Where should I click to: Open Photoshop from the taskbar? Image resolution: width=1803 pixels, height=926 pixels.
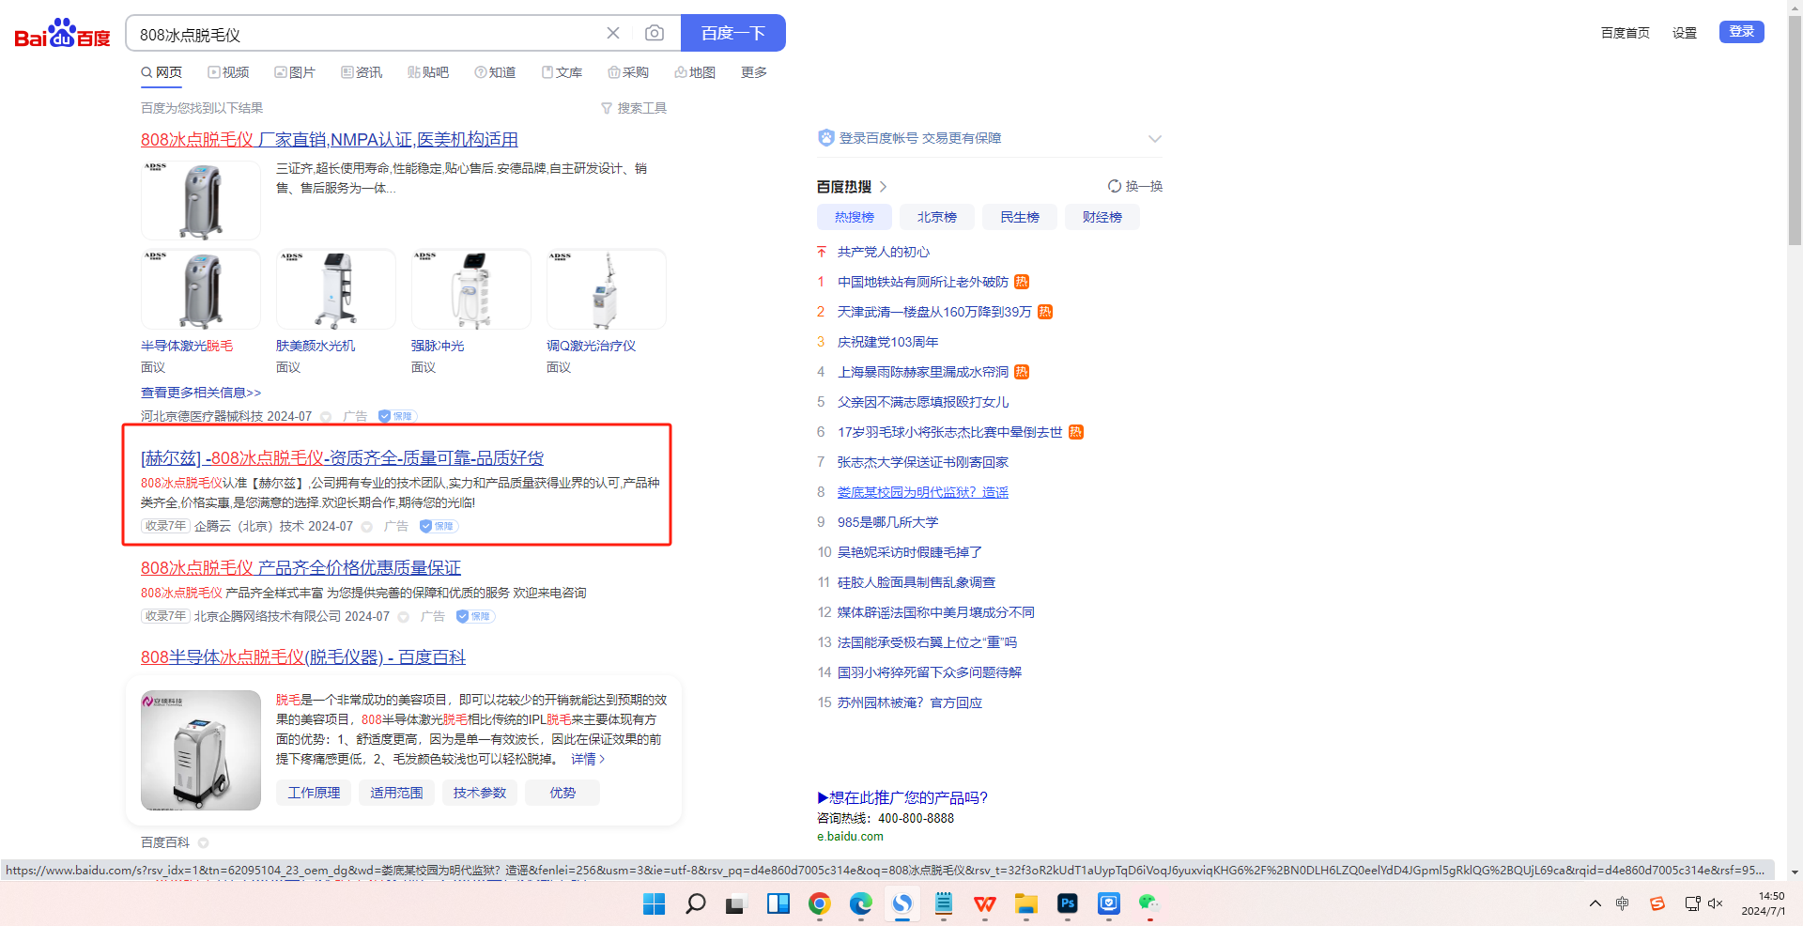tap(1068, 903)
